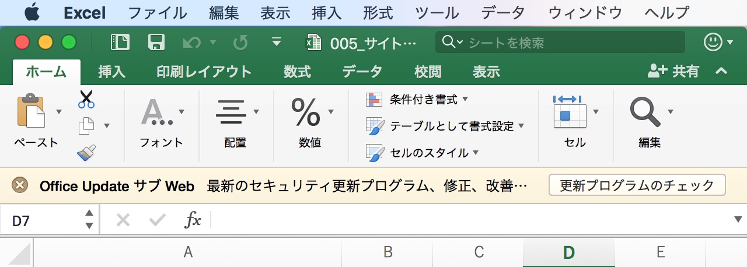Open the customize quick access toolbar dropdown
Image resolution: width=747 pixels, height=267 pixels.
pos(277,42)
